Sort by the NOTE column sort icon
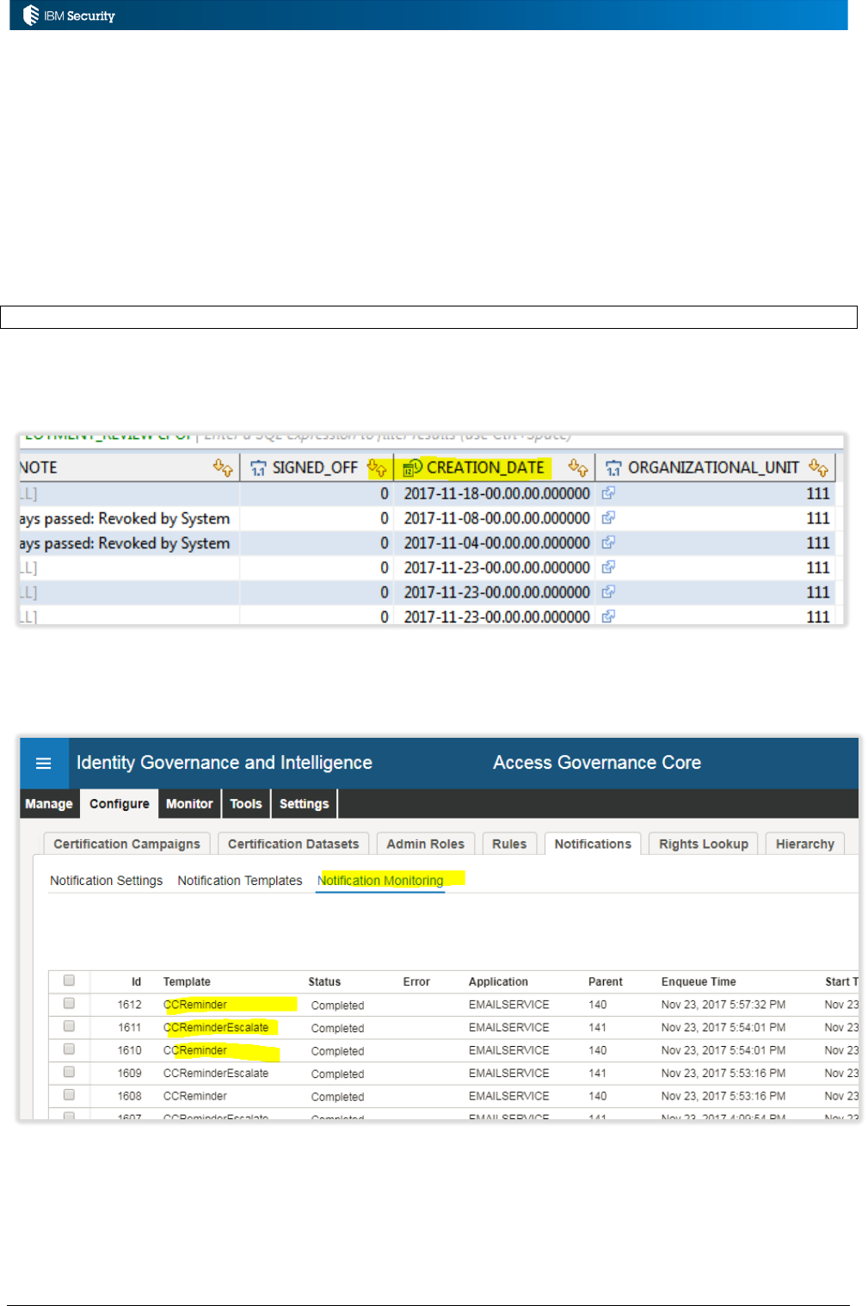This screenshot has height=1306, width=868. [223, 467]
